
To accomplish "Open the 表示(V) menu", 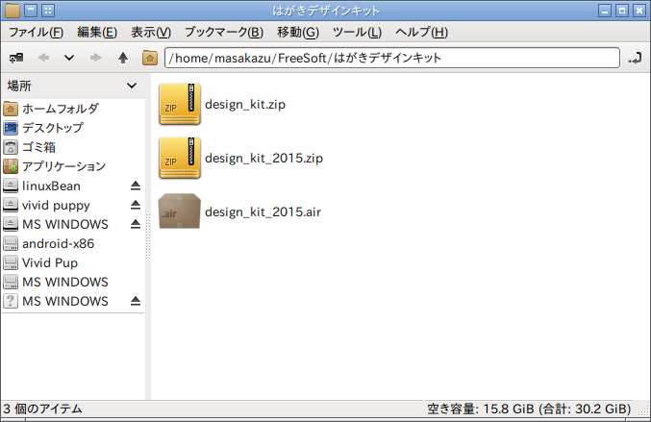I will [151, 32].
